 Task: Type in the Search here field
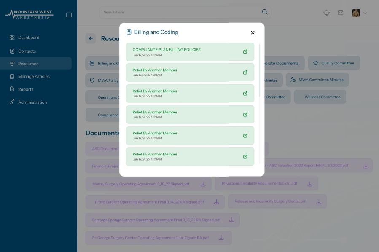(181, 12)
